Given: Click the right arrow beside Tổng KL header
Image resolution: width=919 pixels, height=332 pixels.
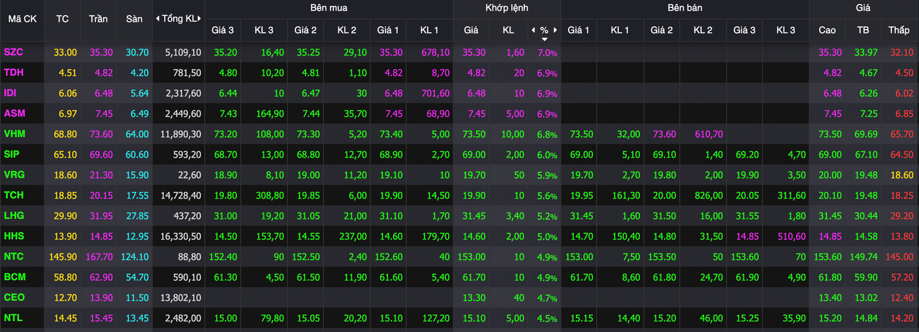Looking at the screenshot, I should coord(201,19).
